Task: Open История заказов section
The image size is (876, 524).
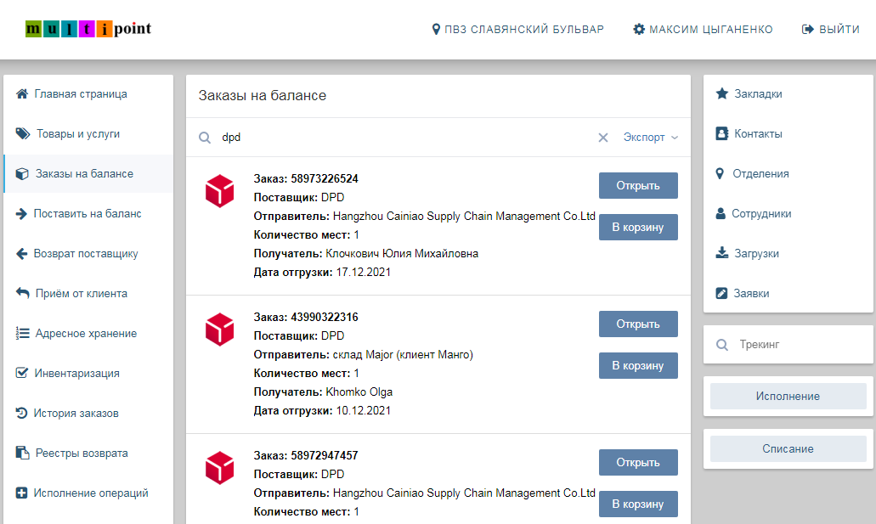Action: coord(88,414)
